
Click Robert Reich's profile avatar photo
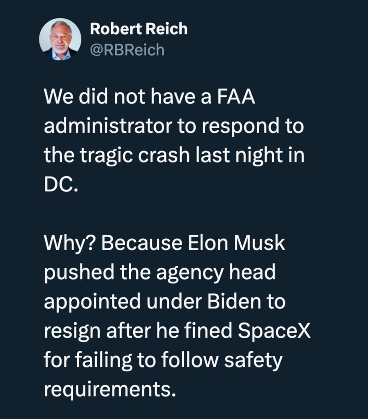60,39
